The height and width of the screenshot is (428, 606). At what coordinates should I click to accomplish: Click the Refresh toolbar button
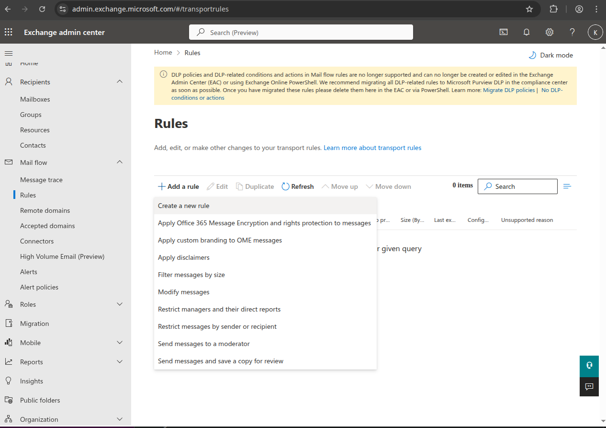point(298,186)
